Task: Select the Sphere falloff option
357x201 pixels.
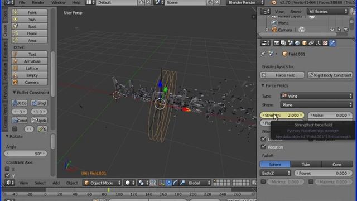Action: coord(275,164)
